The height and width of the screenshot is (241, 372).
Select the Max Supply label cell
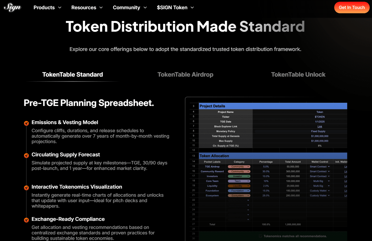coord(226,141)
